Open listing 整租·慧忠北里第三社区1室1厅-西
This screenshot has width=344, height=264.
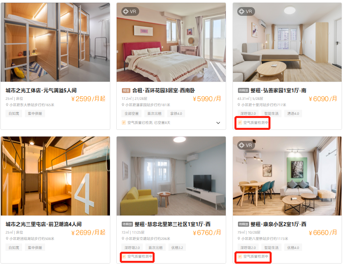(172, 224)
